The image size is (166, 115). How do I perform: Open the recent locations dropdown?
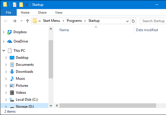[21, 21]
